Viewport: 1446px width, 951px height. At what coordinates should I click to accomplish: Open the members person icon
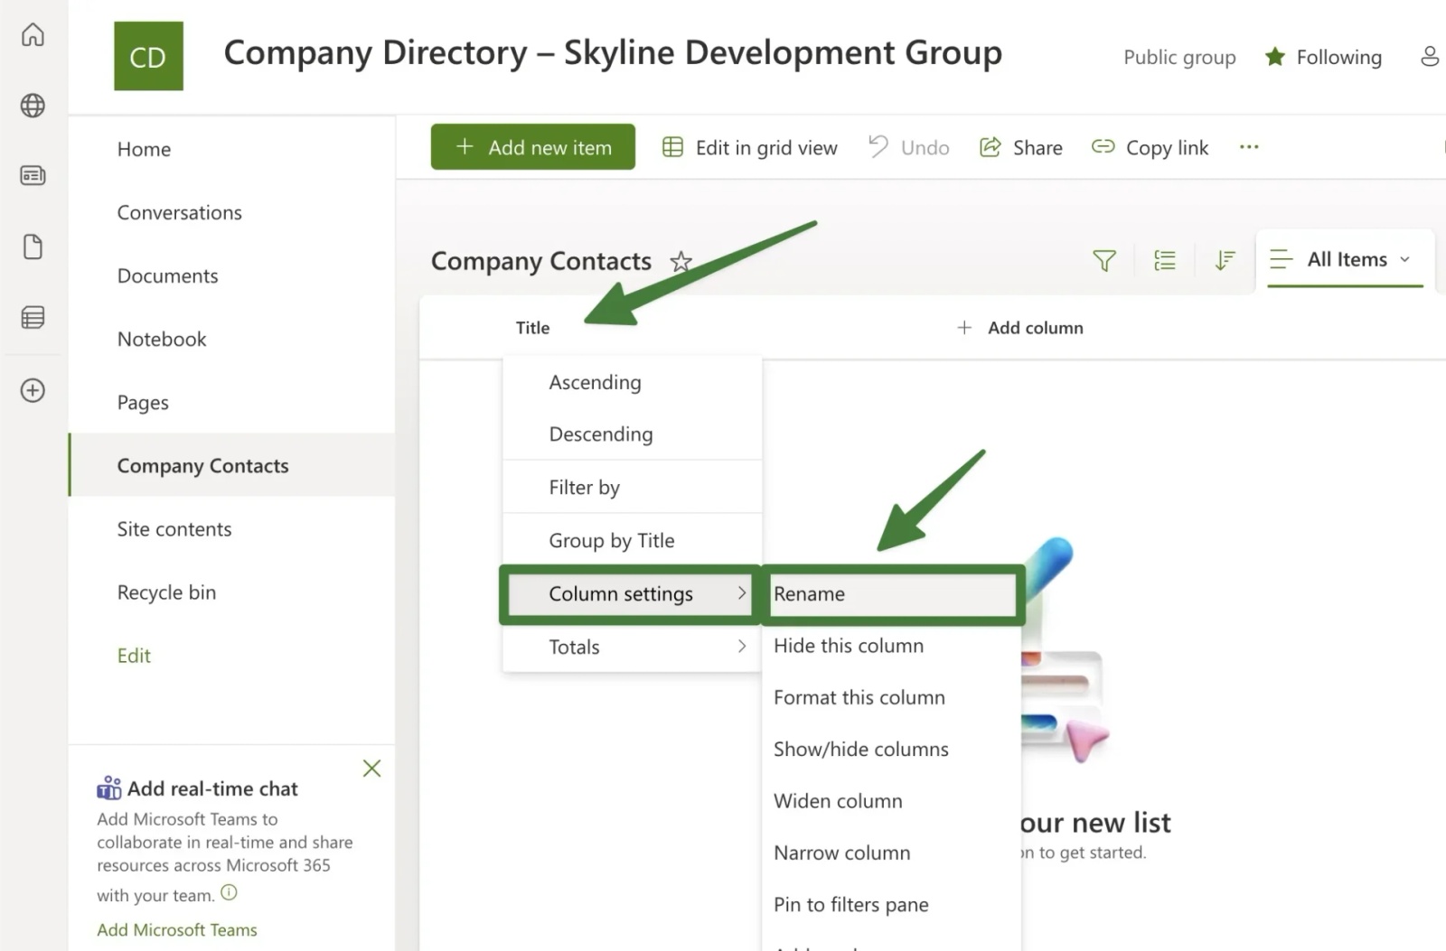[1429, 56]
